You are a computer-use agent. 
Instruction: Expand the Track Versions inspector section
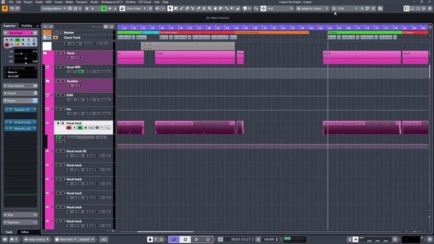20,86
